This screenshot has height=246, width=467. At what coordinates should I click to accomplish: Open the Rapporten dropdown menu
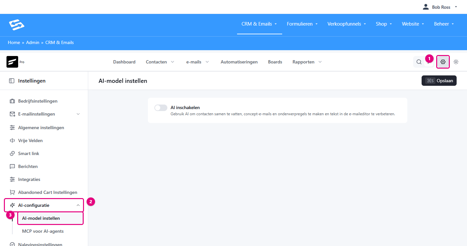tap(307, 62)
